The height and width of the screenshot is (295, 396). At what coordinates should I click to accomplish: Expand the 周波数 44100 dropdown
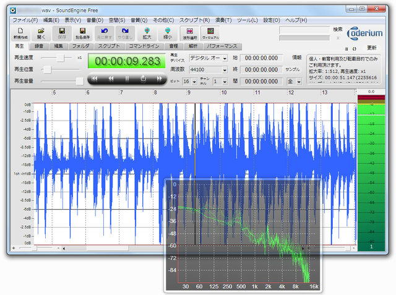pos(225,70)
